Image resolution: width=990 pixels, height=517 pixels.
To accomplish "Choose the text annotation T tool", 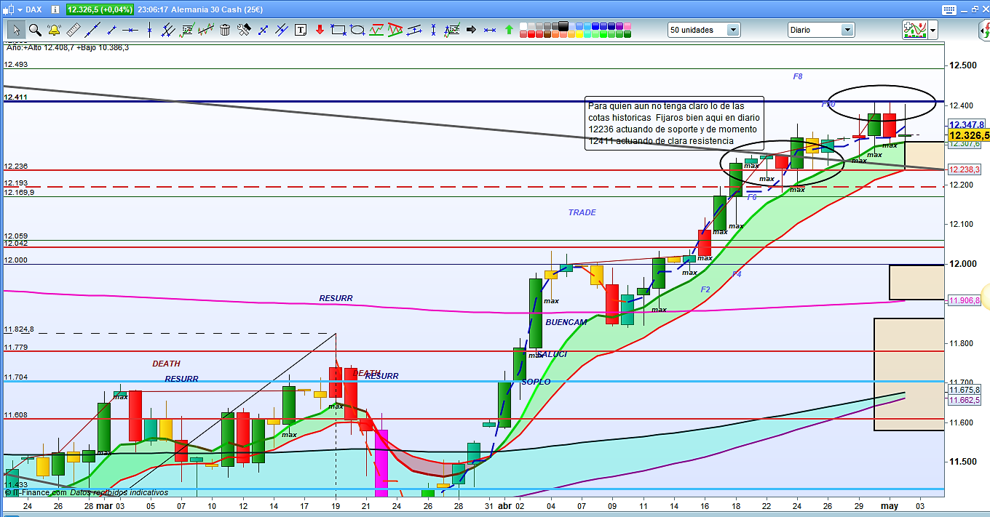I will click(301, 30).
